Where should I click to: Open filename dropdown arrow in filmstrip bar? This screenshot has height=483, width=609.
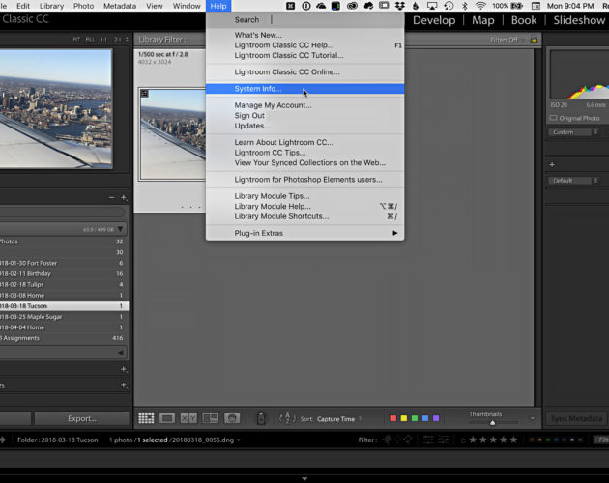point(239,440)
